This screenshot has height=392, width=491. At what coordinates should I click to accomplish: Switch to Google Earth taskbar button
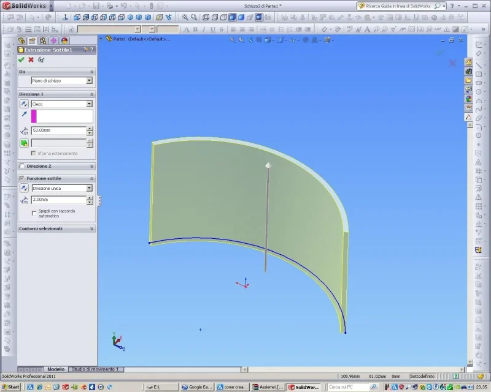click(197, 387)
